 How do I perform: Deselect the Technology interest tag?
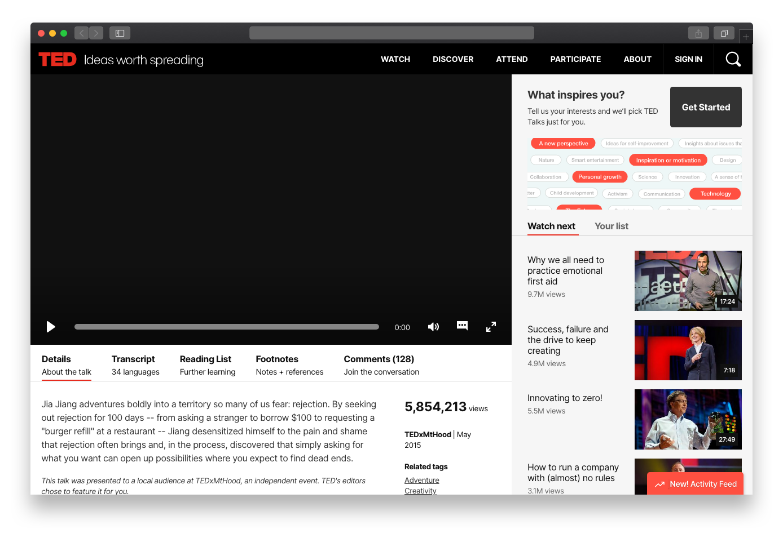point(715,194)
